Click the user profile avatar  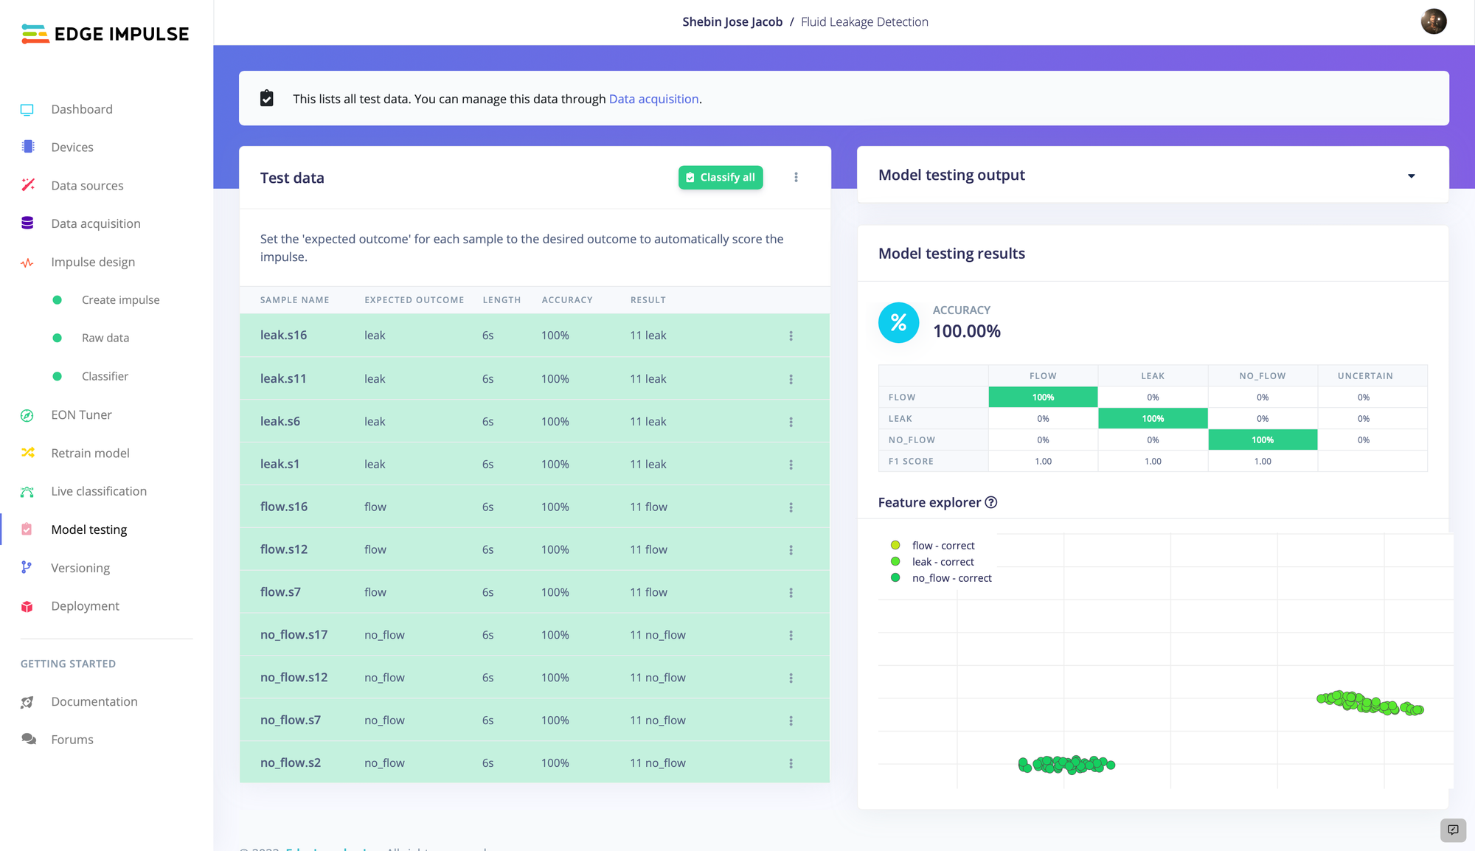point(1433,21)
